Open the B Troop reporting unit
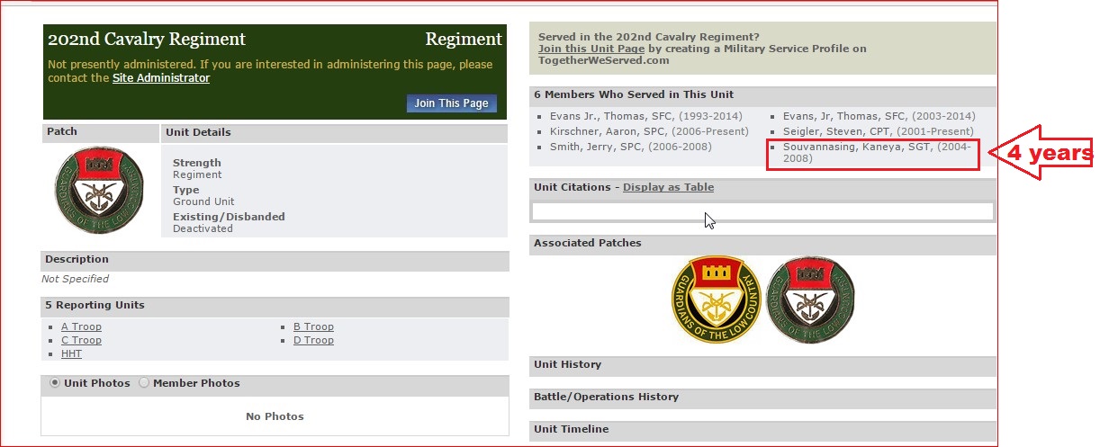The height and width of the screenshot is (447, 1109). click(313, 327)
